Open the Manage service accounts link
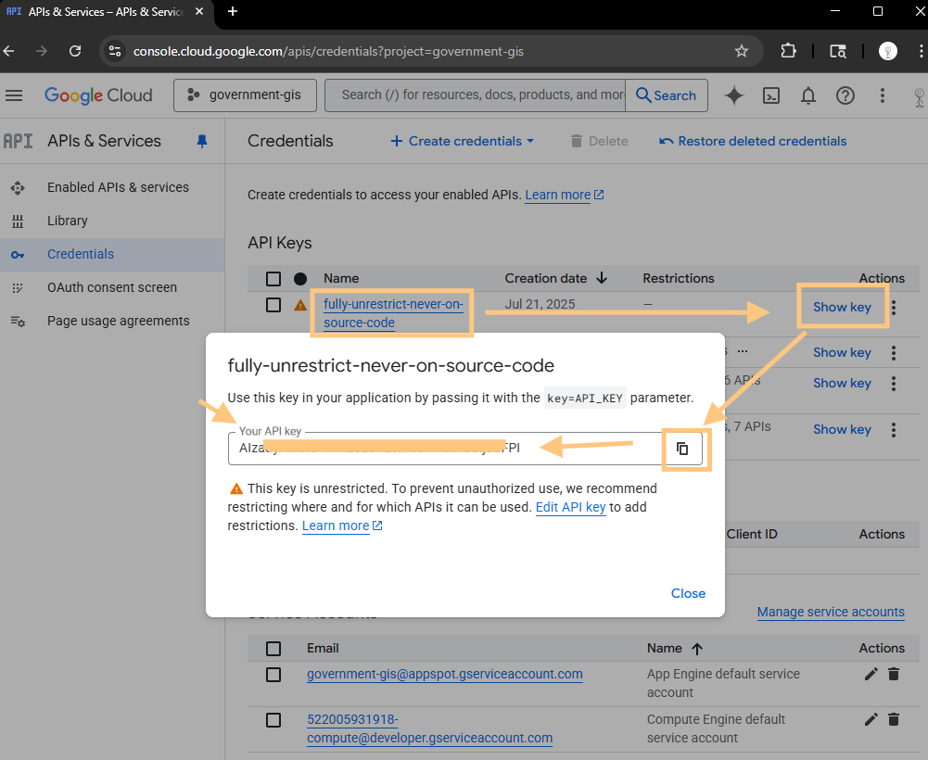The height and width of the screenshot is (760, 928). [x=831, y=612]
